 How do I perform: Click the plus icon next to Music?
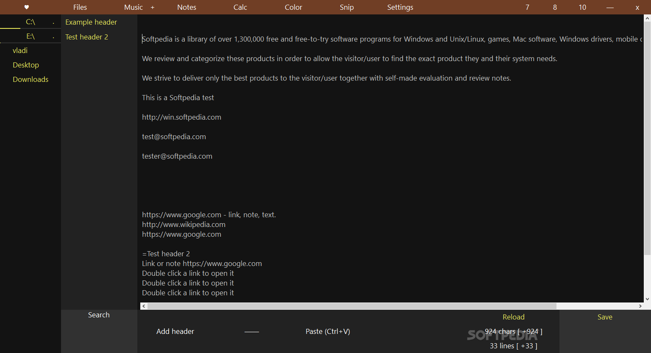coord(153,7)
